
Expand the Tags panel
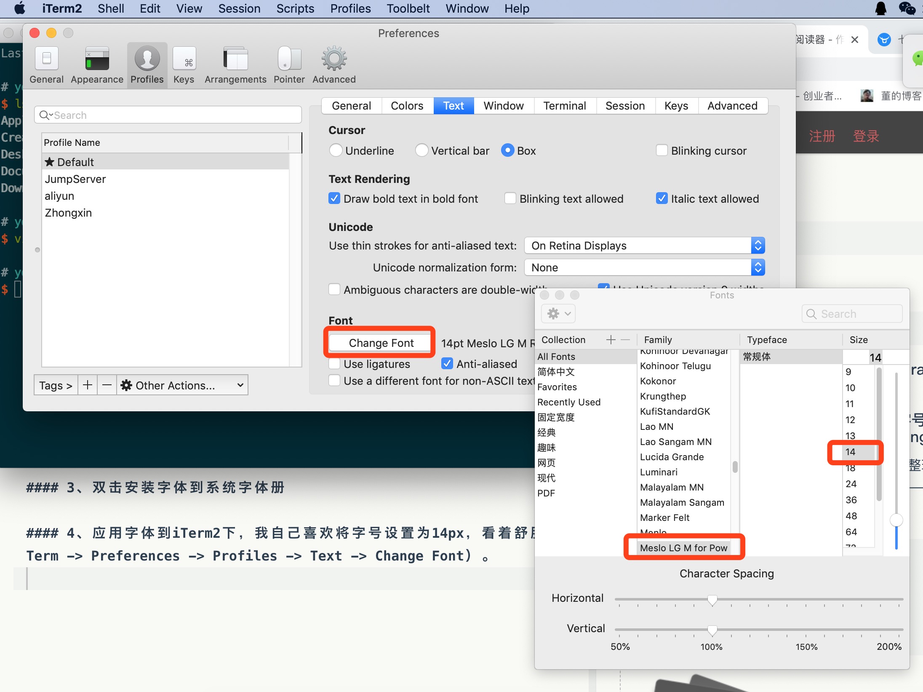coord(56,385)
